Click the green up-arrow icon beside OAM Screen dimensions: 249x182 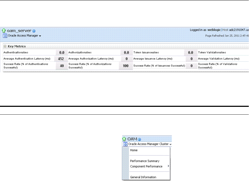[124, 139]
